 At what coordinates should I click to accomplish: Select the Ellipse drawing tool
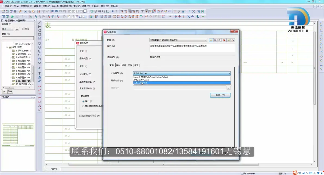39,63
